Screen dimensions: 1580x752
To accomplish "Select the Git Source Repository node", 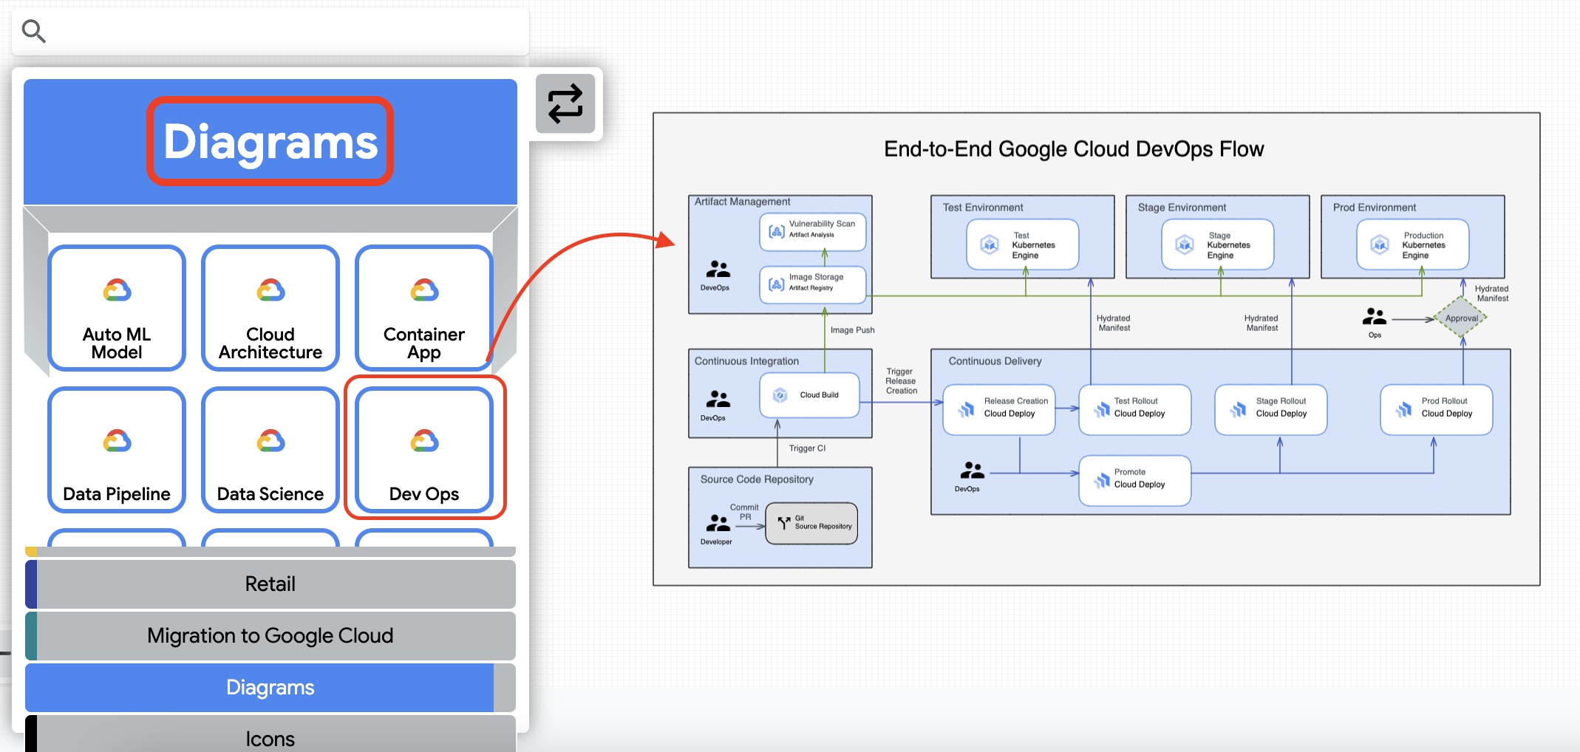I will coord(811,524).
